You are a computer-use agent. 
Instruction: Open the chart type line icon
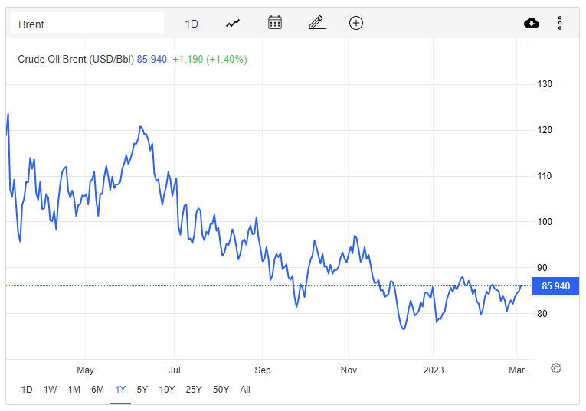pyautogui.click(x=232, y=24)
